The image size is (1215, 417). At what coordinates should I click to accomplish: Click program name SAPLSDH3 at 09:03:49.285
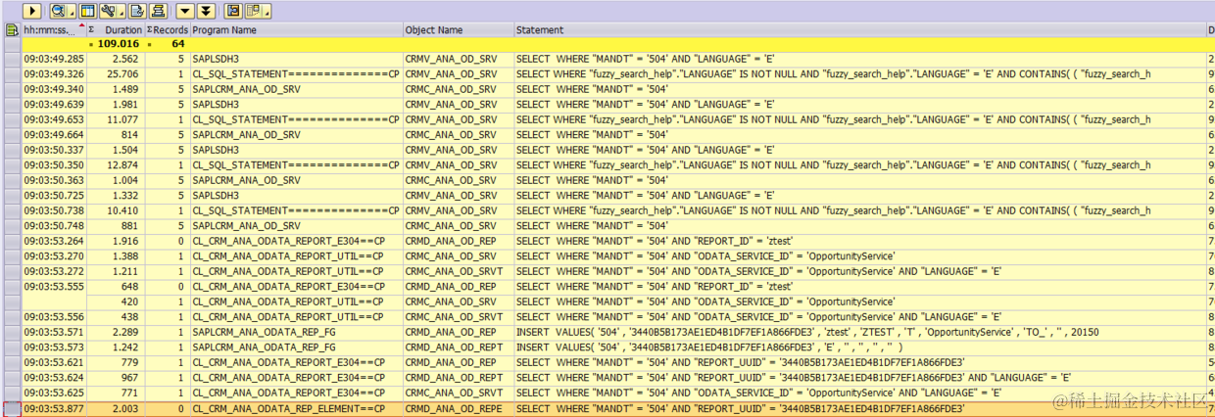[216, 59]
